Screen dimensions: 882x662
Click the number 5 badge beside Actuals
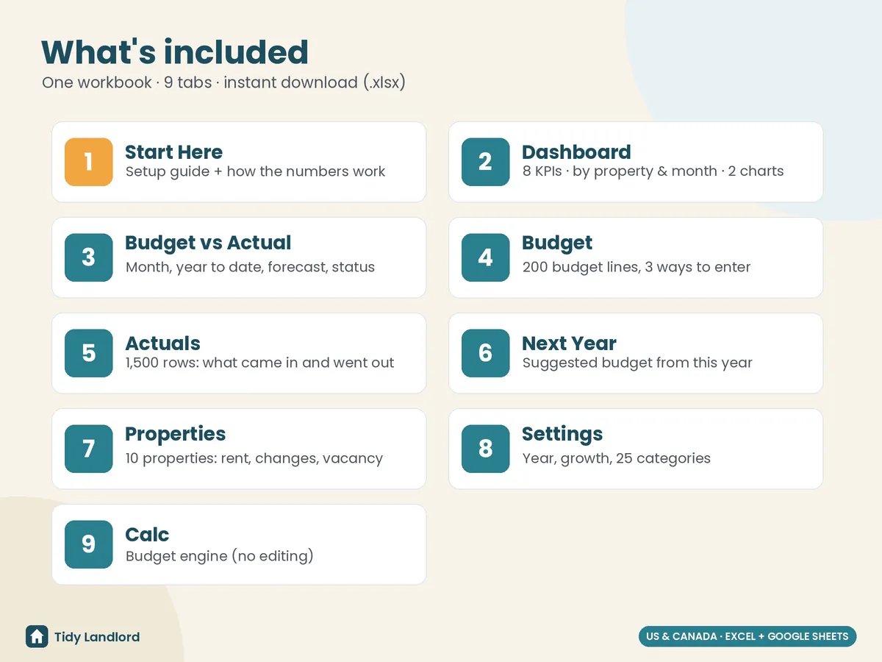tap(89, 353)
